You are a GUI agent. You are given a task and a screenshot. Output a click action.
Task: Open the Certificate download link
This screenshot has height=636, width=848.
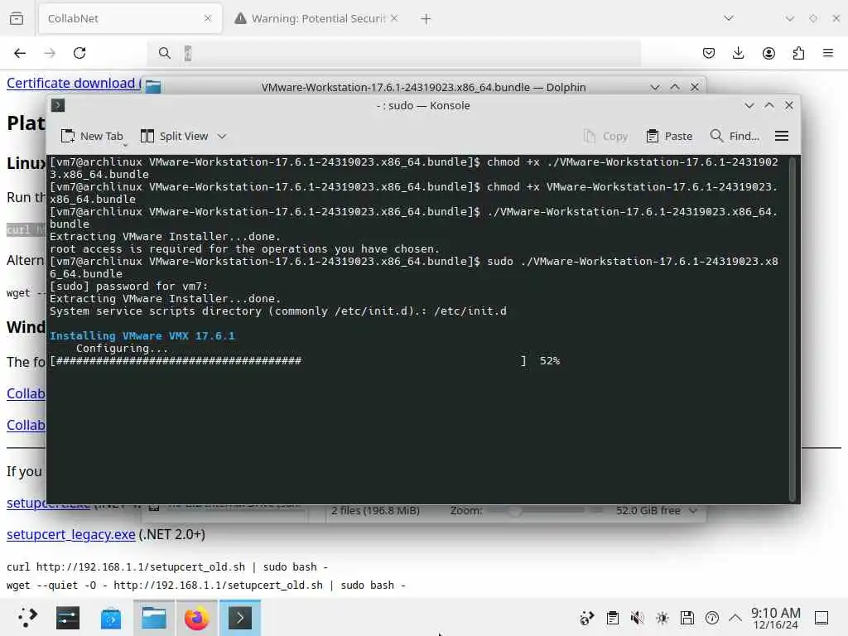[74, 84]
